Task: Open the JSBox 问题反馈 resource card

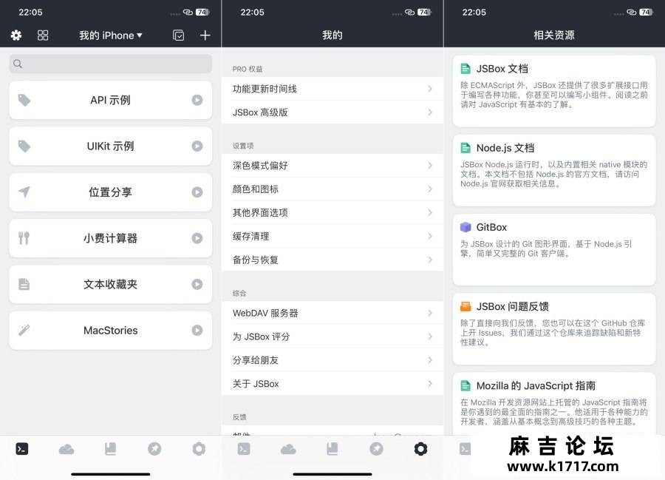Action: point(554,329)
